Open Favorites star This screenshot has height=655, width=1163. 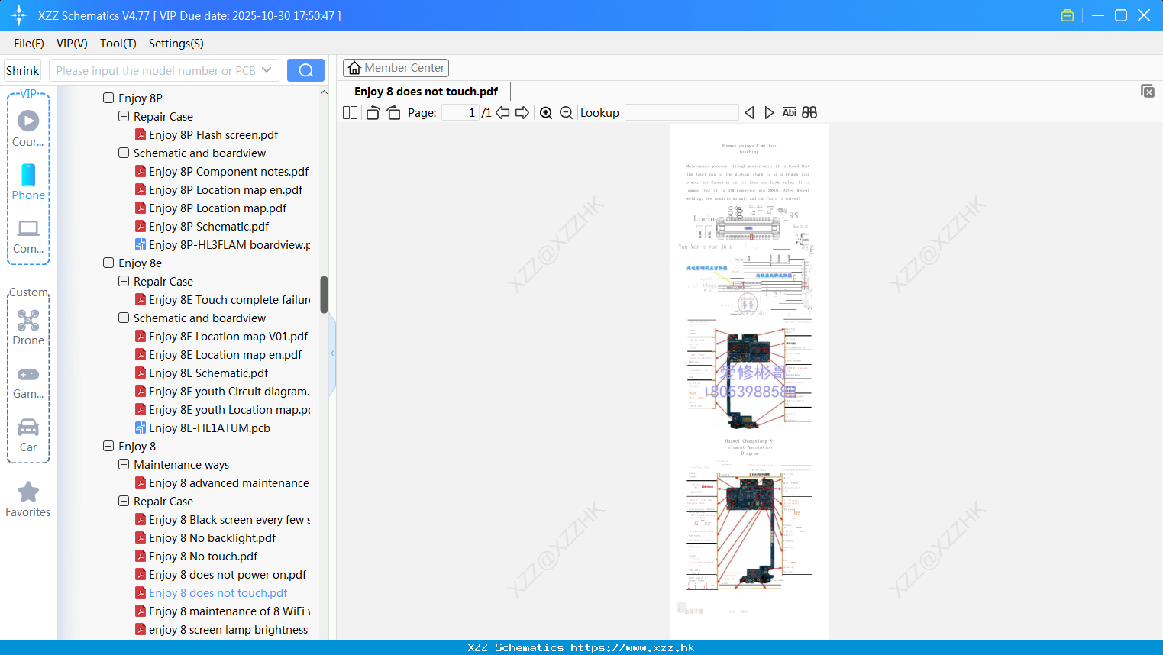click(28, 499)
